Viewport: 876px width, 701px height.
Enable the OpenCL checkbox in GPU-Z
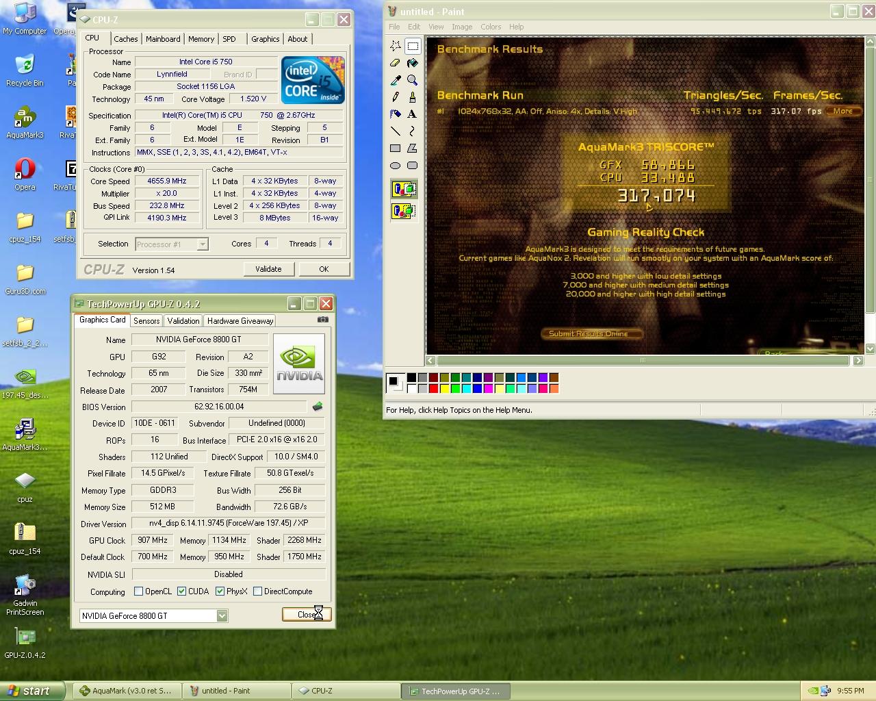[x=139, y=591]
